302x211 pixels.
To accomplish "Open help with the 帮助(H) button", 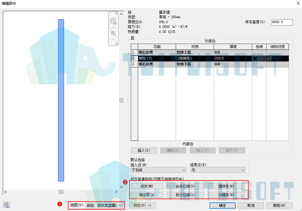I will tap(279, 205).
